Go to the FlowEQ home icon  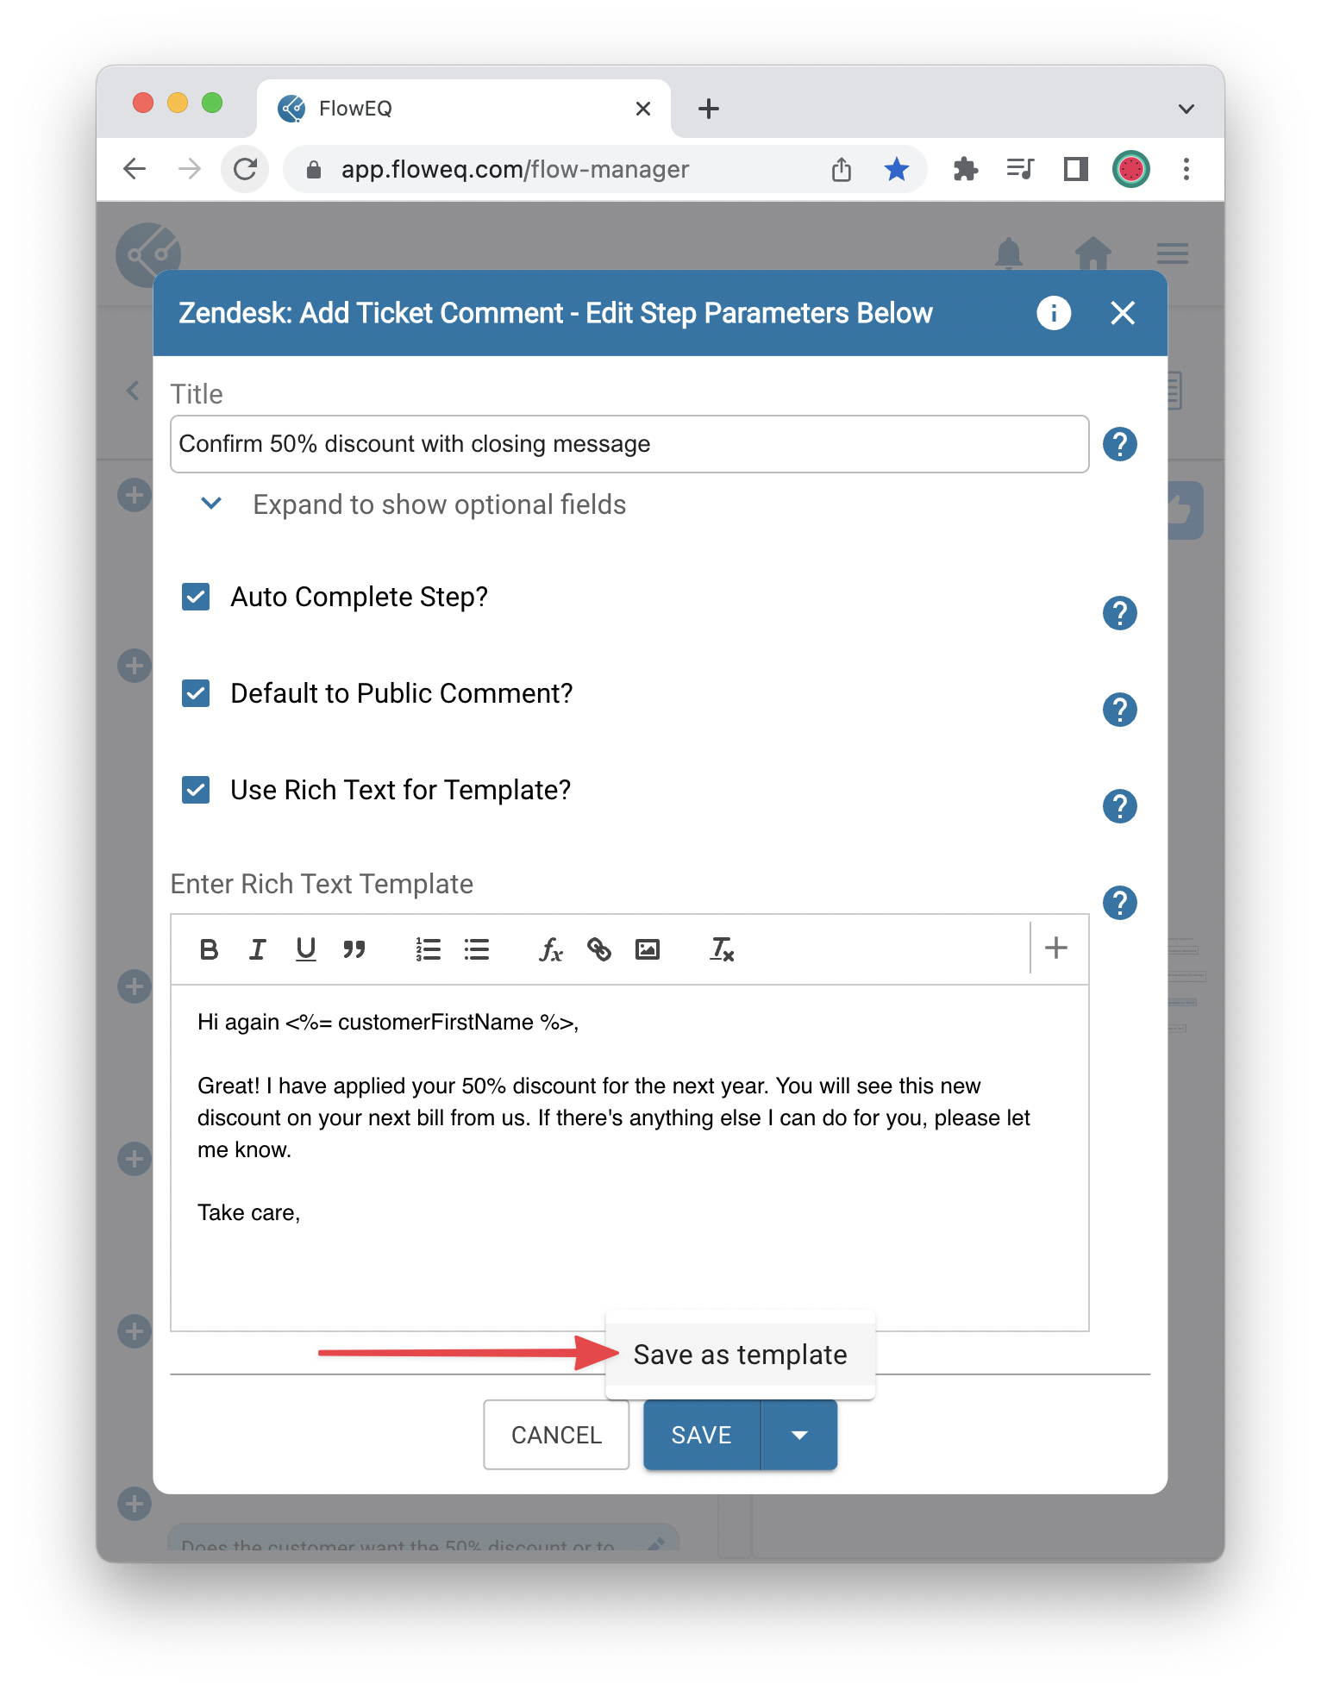click(1093, 253)
